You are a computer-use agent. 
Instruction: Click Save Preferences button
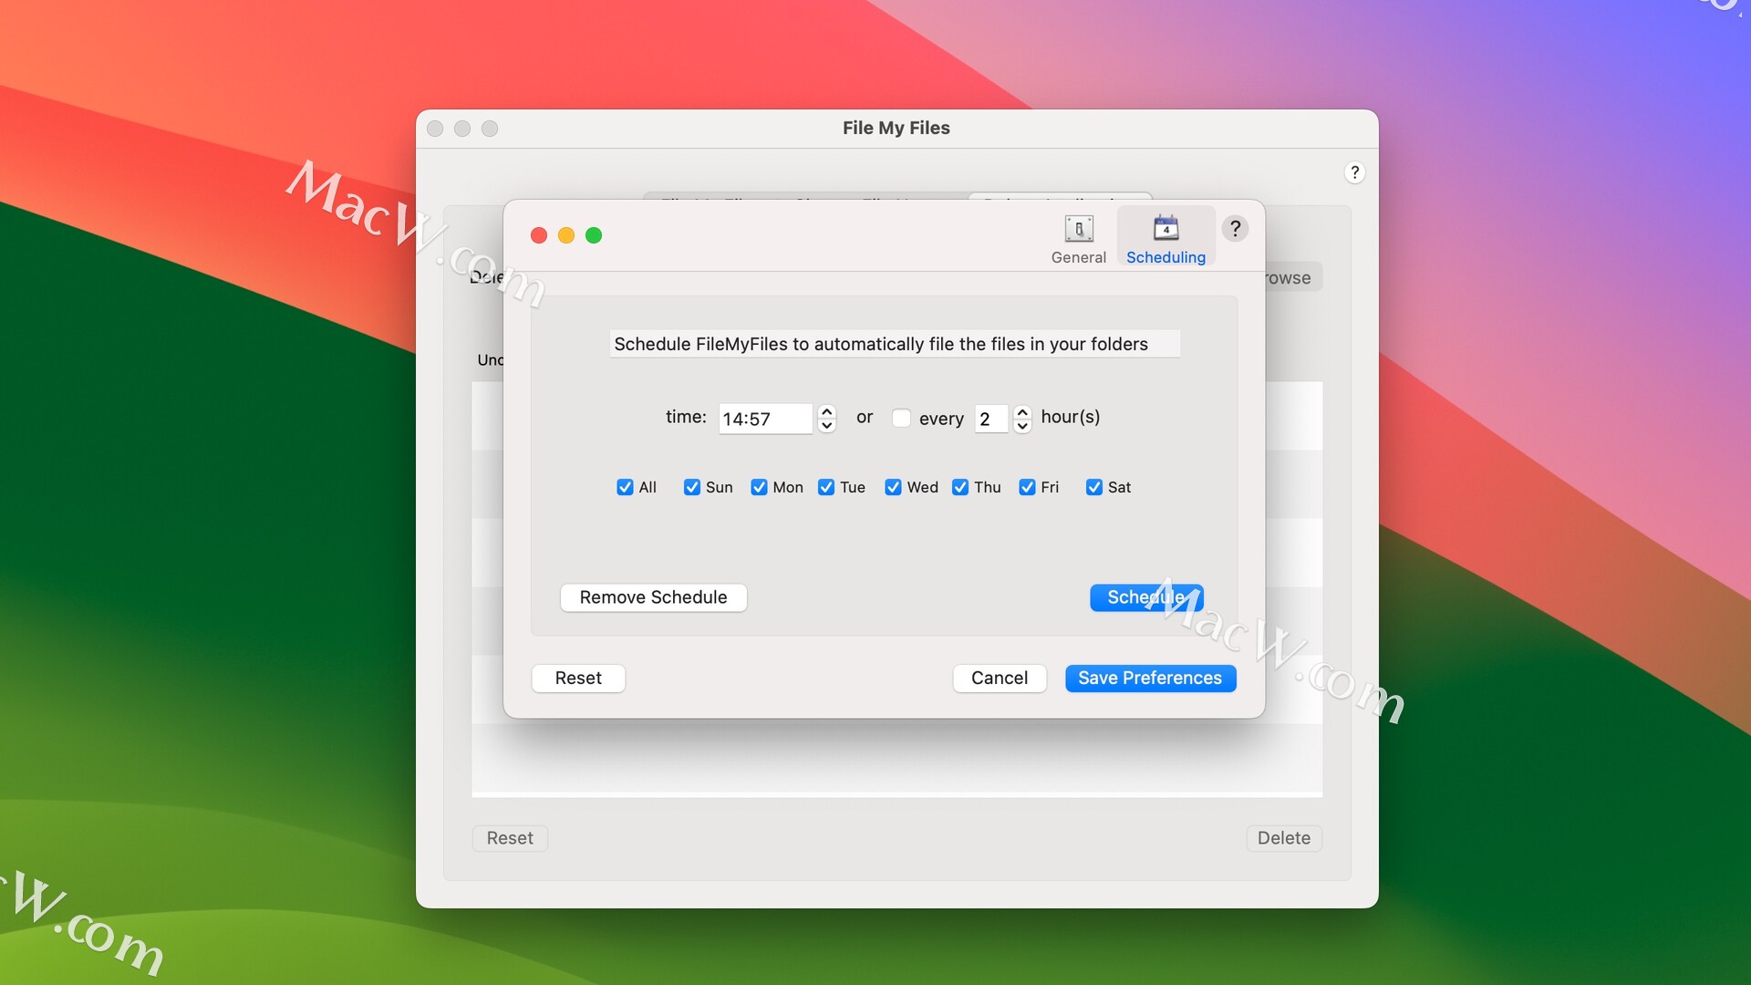pyautogui.click(x=1150, y=678)
